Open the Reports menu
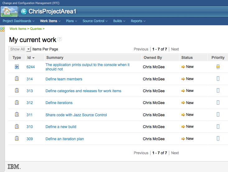Image resolution: width=228 pixels, height=172 pixels. point(138,21)
